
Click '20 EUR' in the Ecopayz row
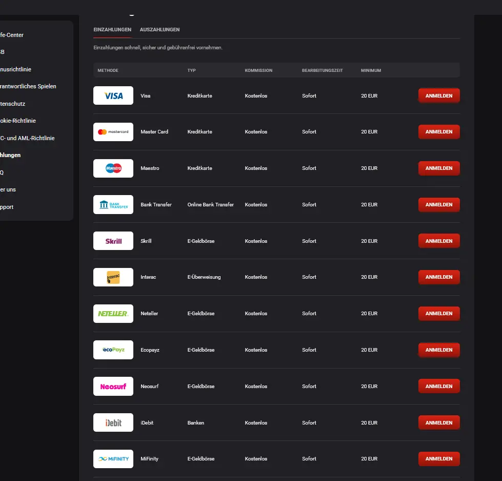(370, 350)
